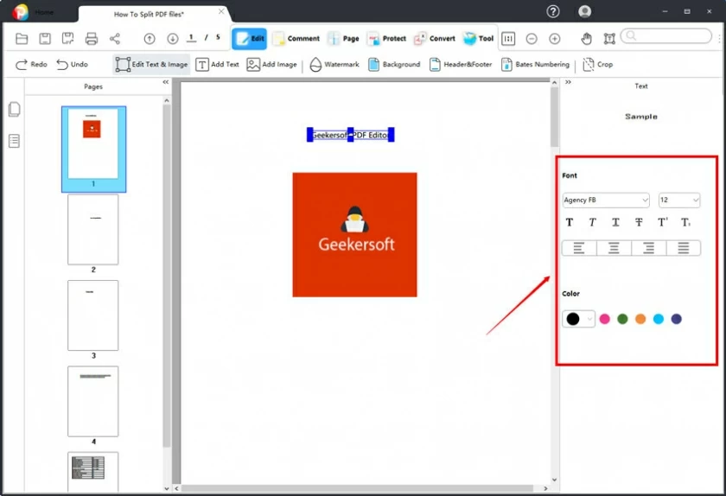Click the Undo button
Screen dimensions: 726x496
[x=72, y=65]
